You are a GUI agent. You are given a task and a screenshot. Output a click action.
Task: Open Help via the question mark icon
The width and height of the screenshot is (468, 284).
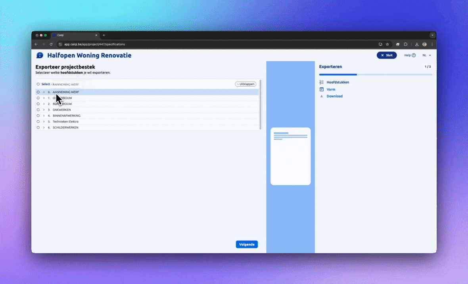(414, 55)
